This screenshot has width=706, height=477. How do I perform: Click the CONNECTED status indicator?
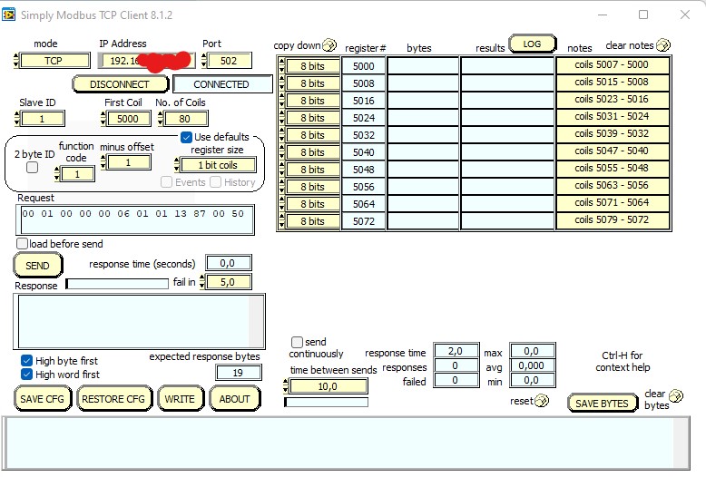(x=222, y=84)
